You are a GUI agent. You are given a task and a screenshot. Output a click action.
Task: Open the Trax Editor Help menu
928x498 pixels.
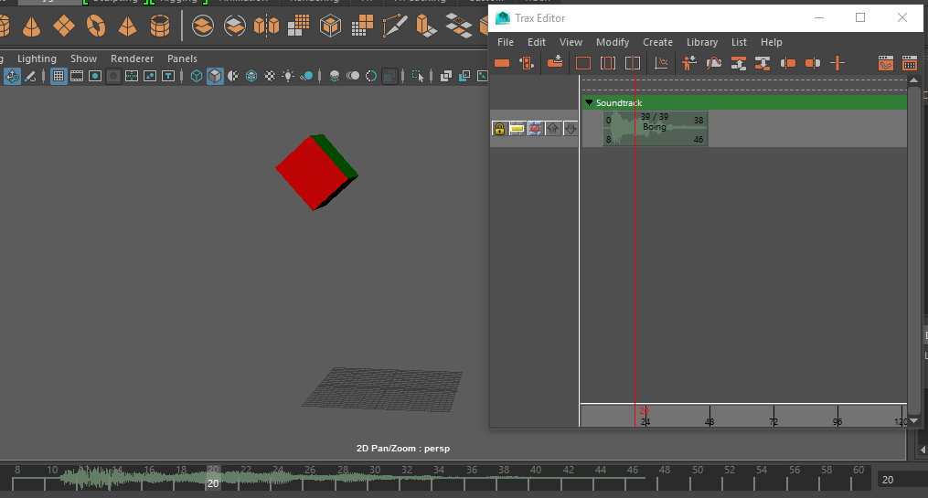[771, 42]
